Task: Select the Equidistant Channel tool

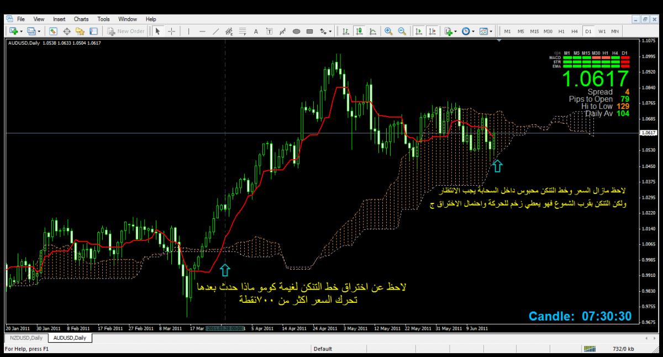Action: (x=229, y=32)
